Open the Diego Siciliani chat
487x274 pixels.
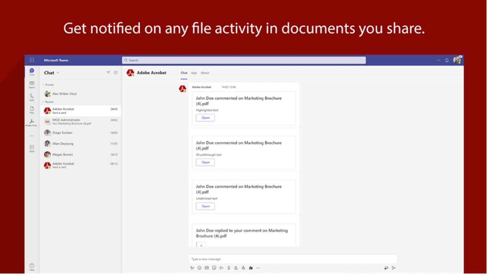pyautogui.click(x=81, y=133)
